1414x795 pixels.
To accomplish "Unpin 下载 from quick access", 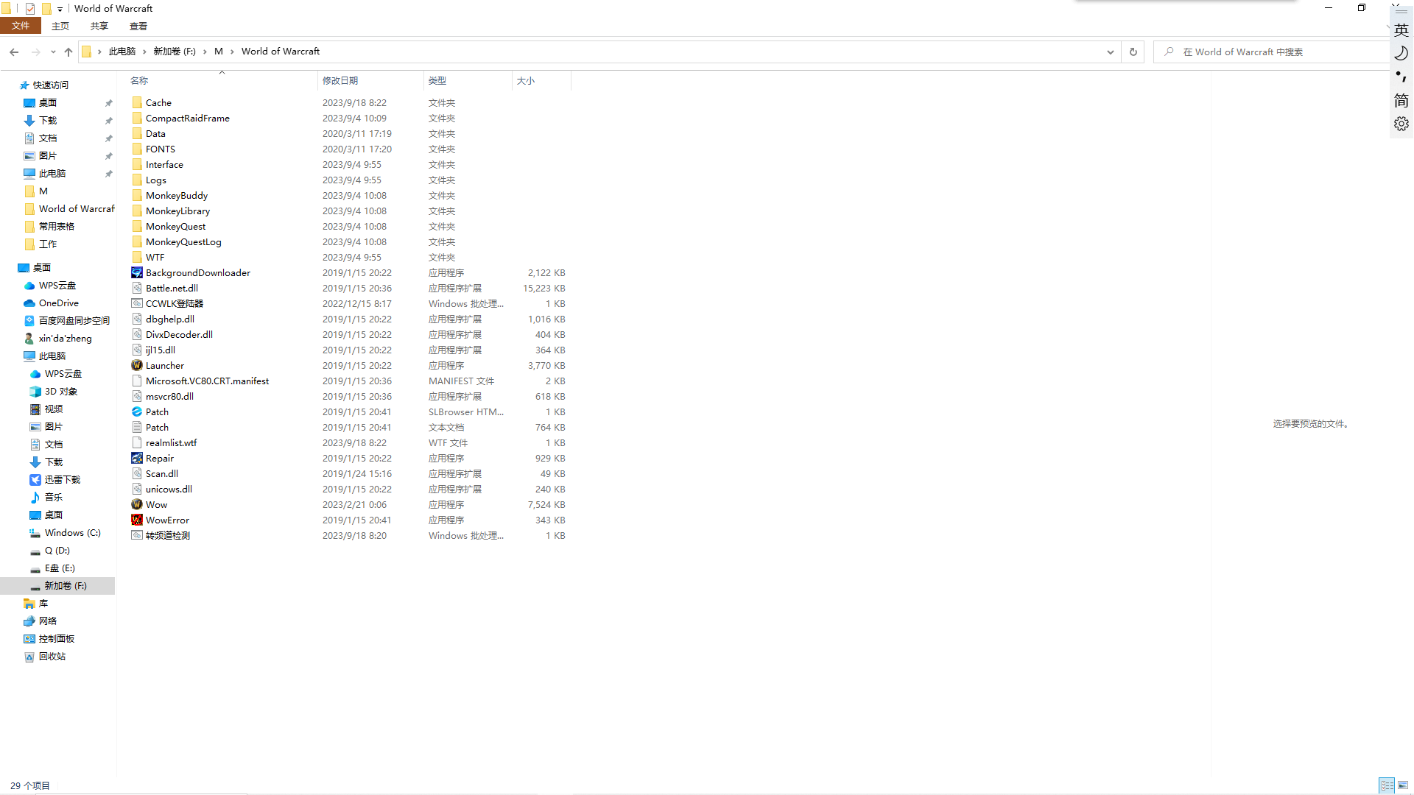I will click(x=108, y=120).
